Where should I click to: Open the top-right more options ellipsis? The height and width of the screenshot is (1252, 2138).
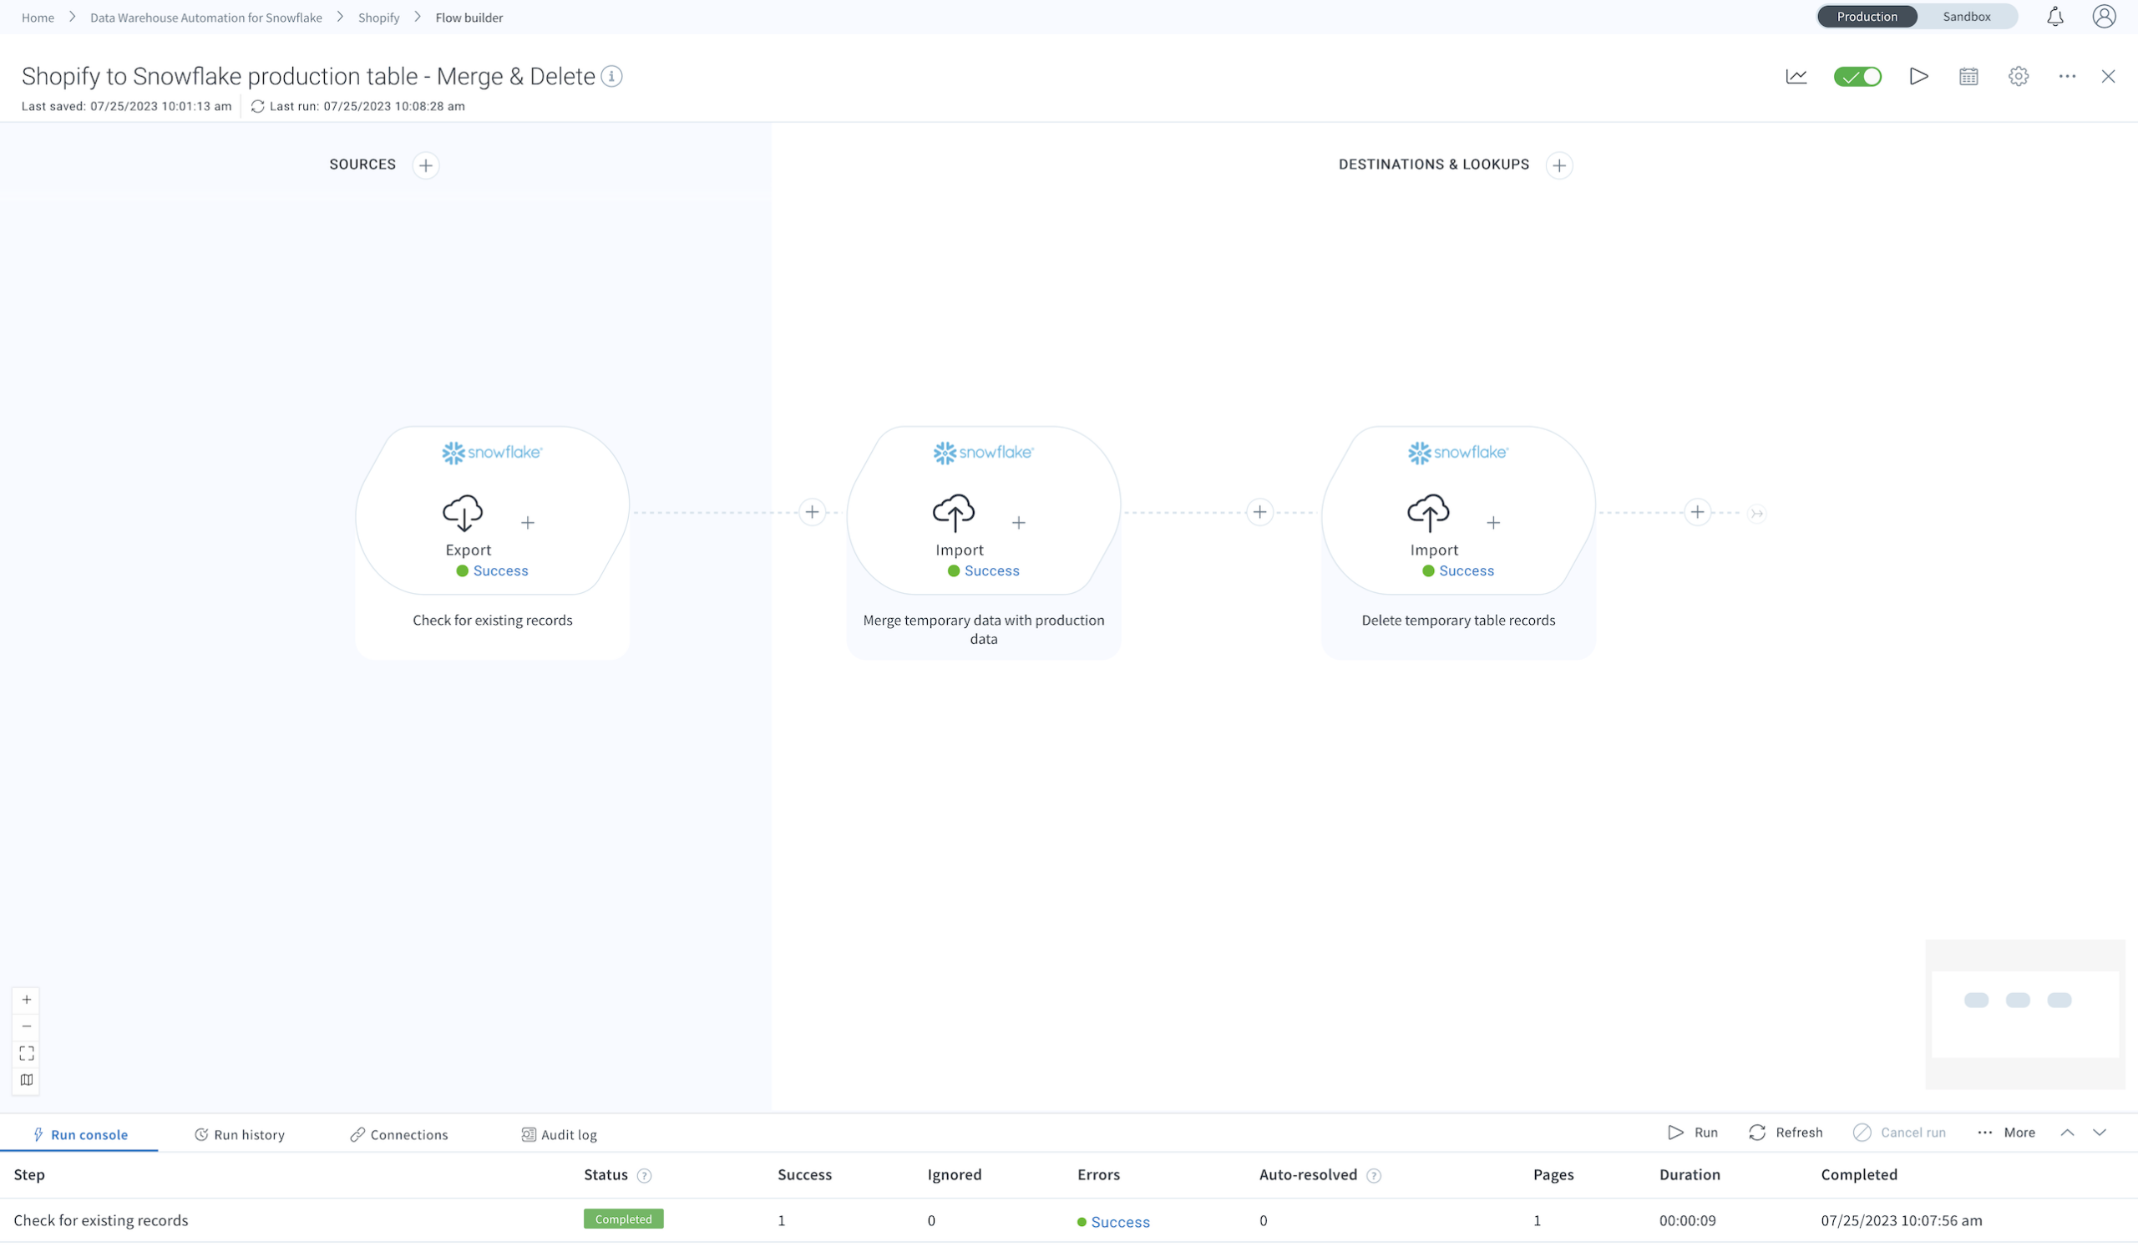pos(2068,76)
